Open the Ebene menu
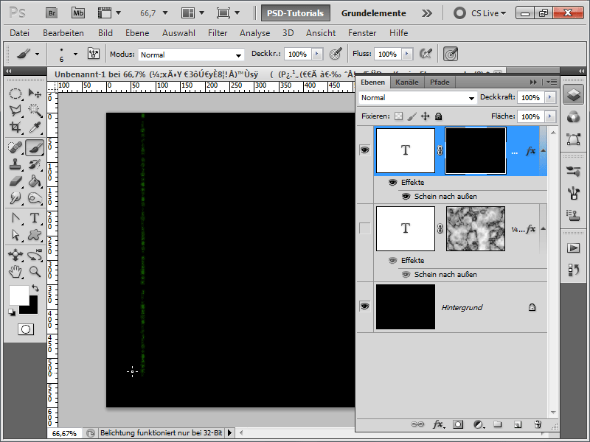The image size is (590, 442). click(x=137, y=33)
